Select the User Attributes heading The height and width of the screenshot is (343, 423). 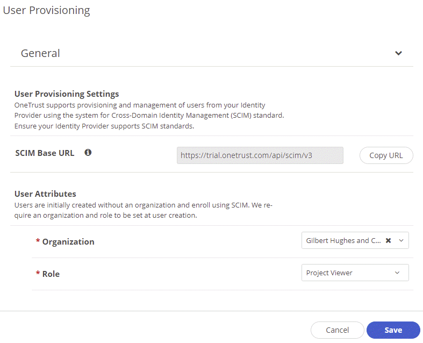pyautogui.click(x=45, y=194)
